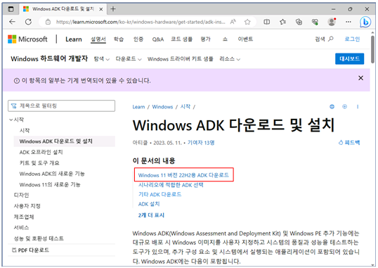Add page to collection plus icon
The height and width of the screenshot is (268, 378).
pos(345,106)
